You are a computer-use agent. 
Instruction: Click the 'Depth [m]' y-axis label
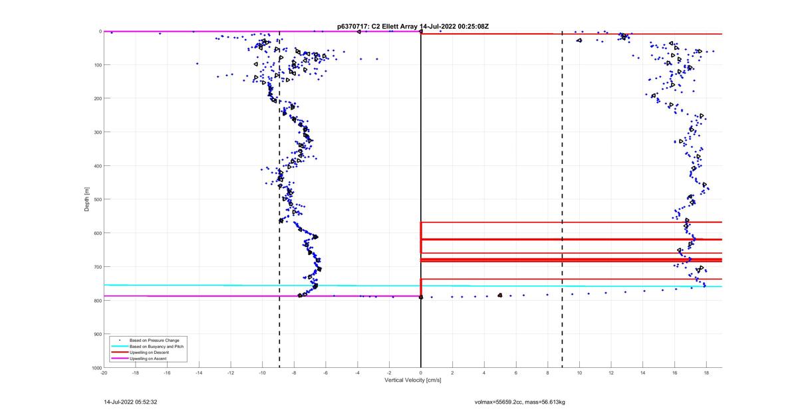87,199
